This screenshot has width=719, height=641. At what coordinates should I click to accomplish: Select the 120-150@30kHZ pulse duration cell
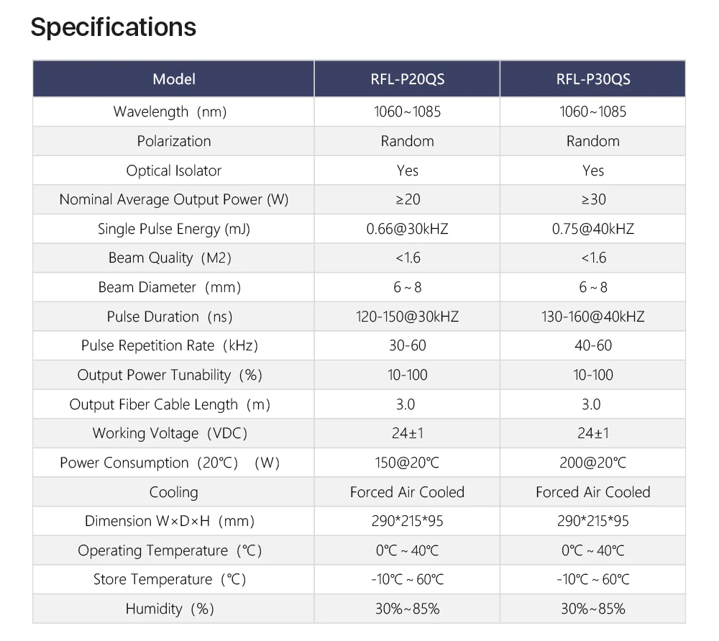pyautogui.click(x=407, y=317)
